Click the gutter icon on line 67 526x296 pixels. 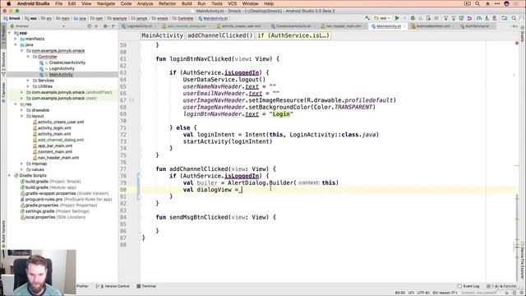tap(131, 100)
